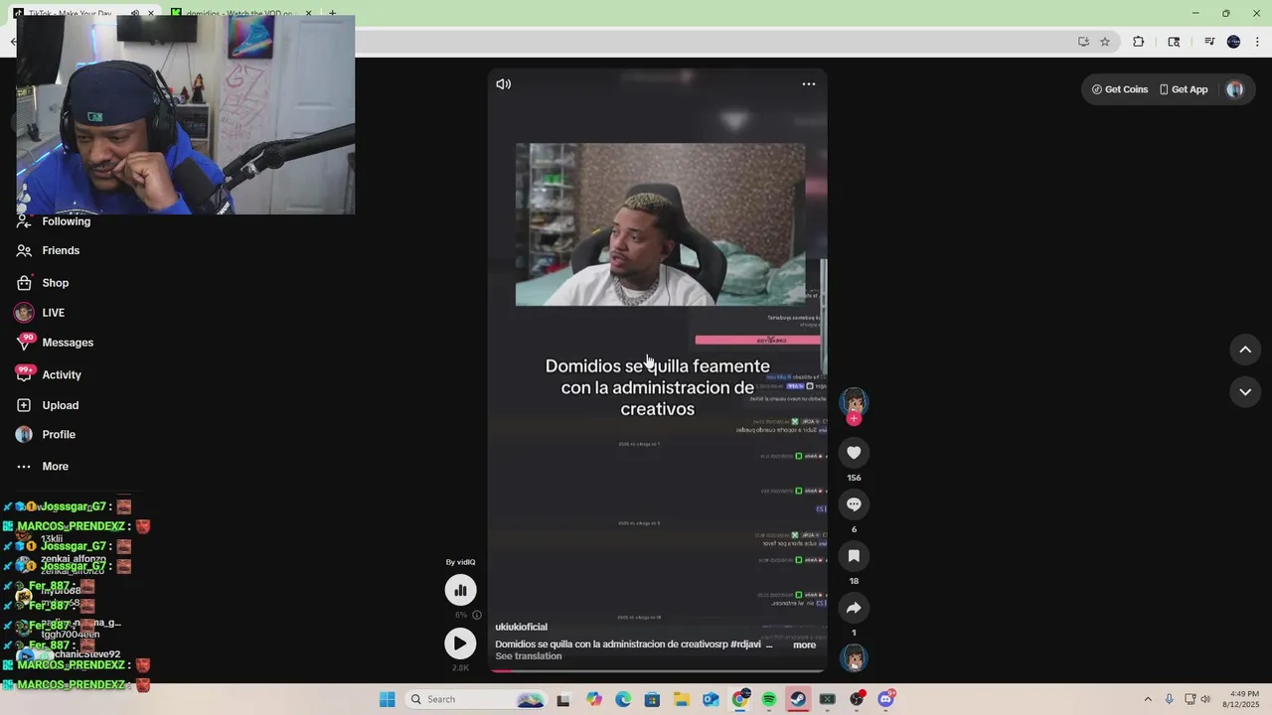Save the video with the bookmark icon
This screenshot has width=1272, height=715.
(854, 556)
